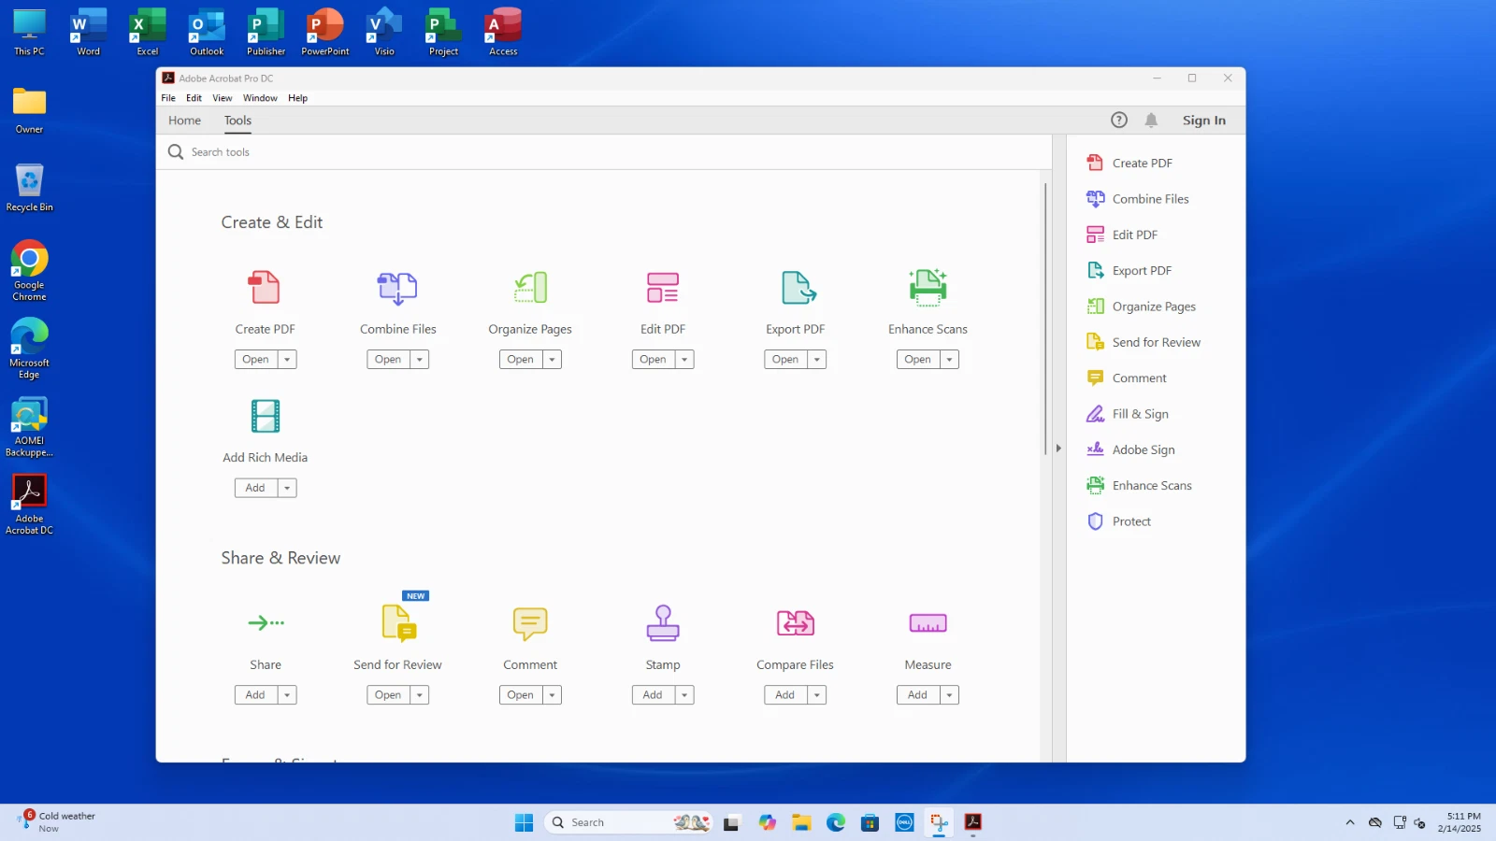
Task: Expand the Combine Files Open dropdown arrow
Action: point(420,360)
